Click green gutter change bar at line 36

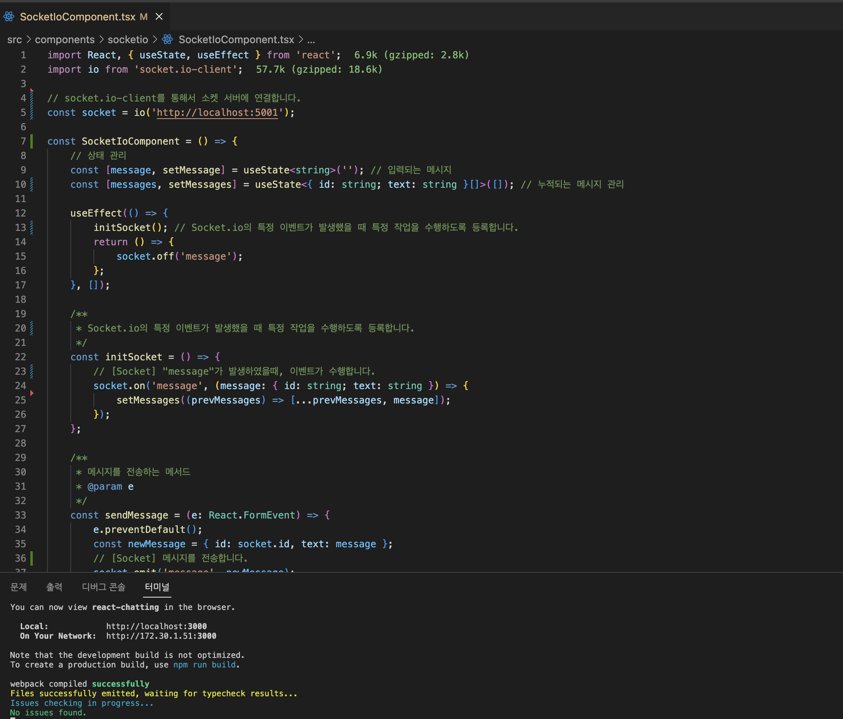tap(32, 558)
